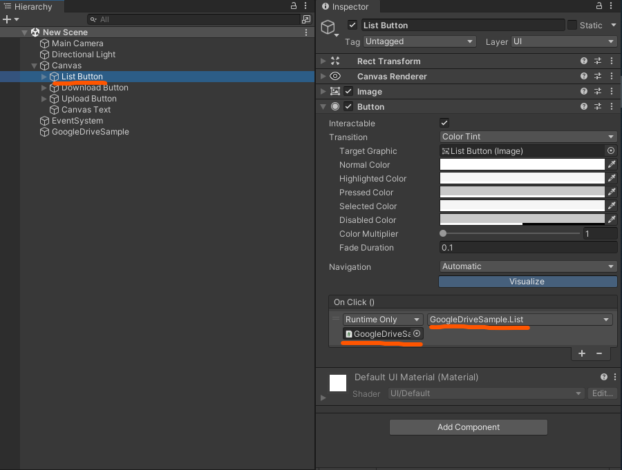
Task: Expand the List Button in the Hierarchy
Action: click(44, 77)
